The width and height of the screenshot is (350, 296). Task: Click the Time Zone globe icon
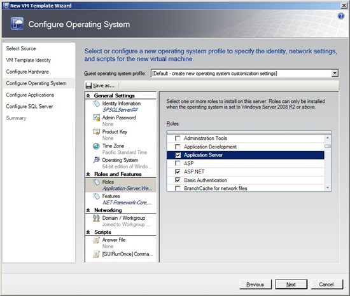point(96,146)
